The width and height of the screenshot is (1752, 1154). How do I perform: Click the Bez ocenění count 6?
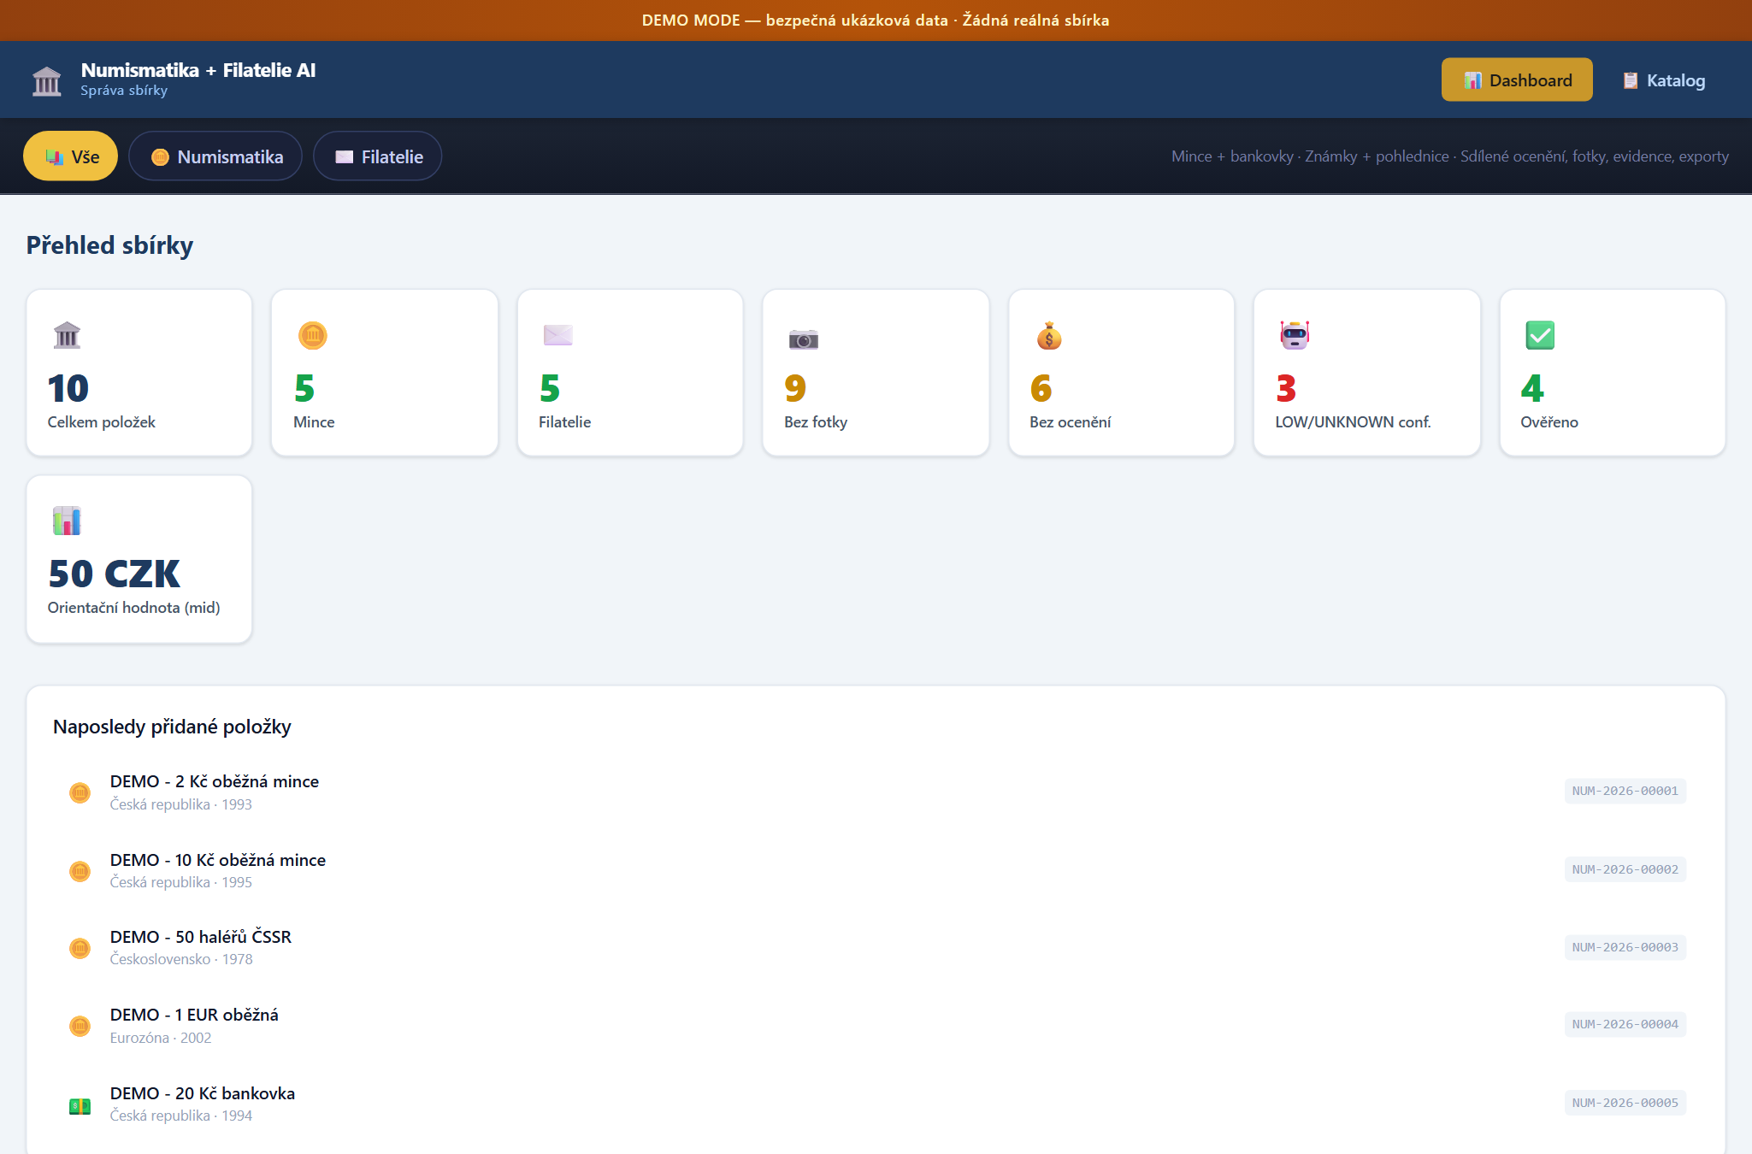(x=1041, y=388)
